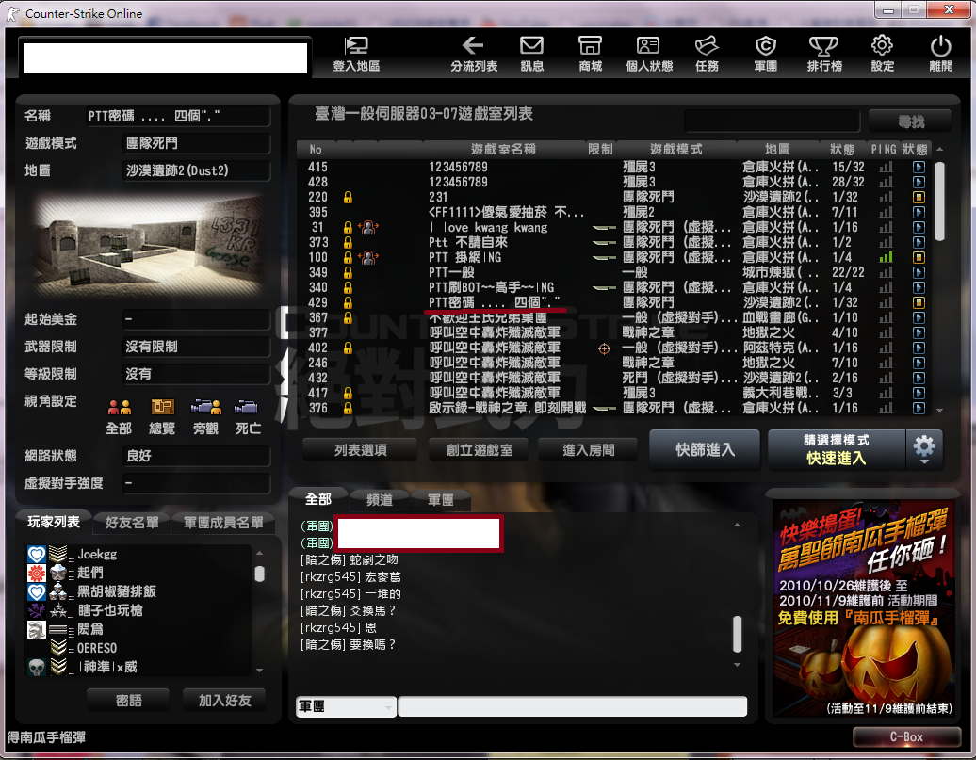The width and height of the screenshot is (976, 760).
Task: Click the lock icon on room 373
Action: pyautogui.click(x=348, y=242)
